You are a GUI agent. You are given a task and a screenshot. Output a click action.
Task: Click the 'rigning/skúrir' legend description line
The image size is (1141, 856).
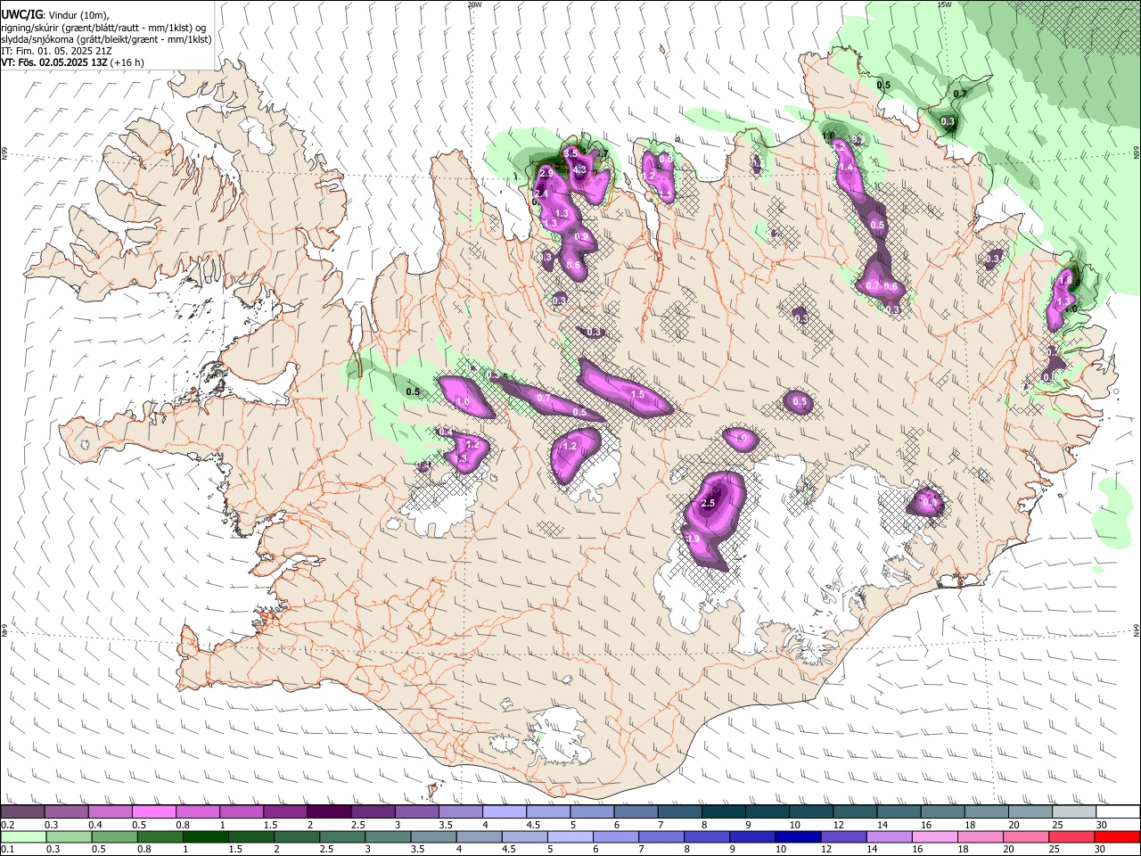(x=103, y=28)
